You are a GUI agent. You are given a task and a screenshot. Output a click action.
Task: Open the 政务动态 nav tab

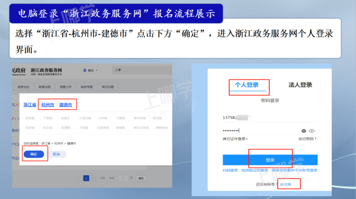tap(23, 87)
